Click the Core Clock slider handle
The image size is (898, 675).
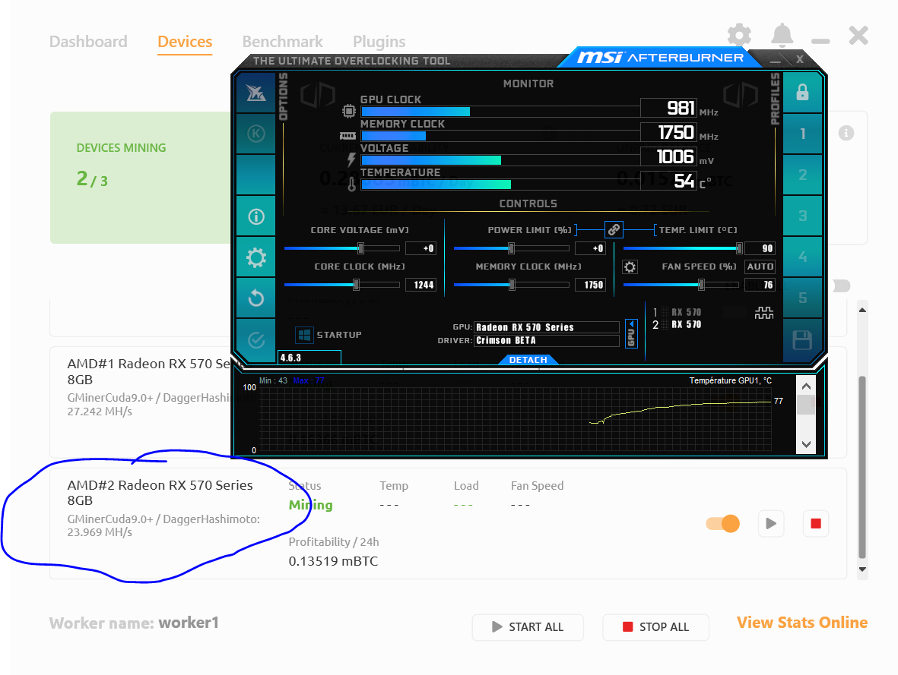tap(356, 285)
